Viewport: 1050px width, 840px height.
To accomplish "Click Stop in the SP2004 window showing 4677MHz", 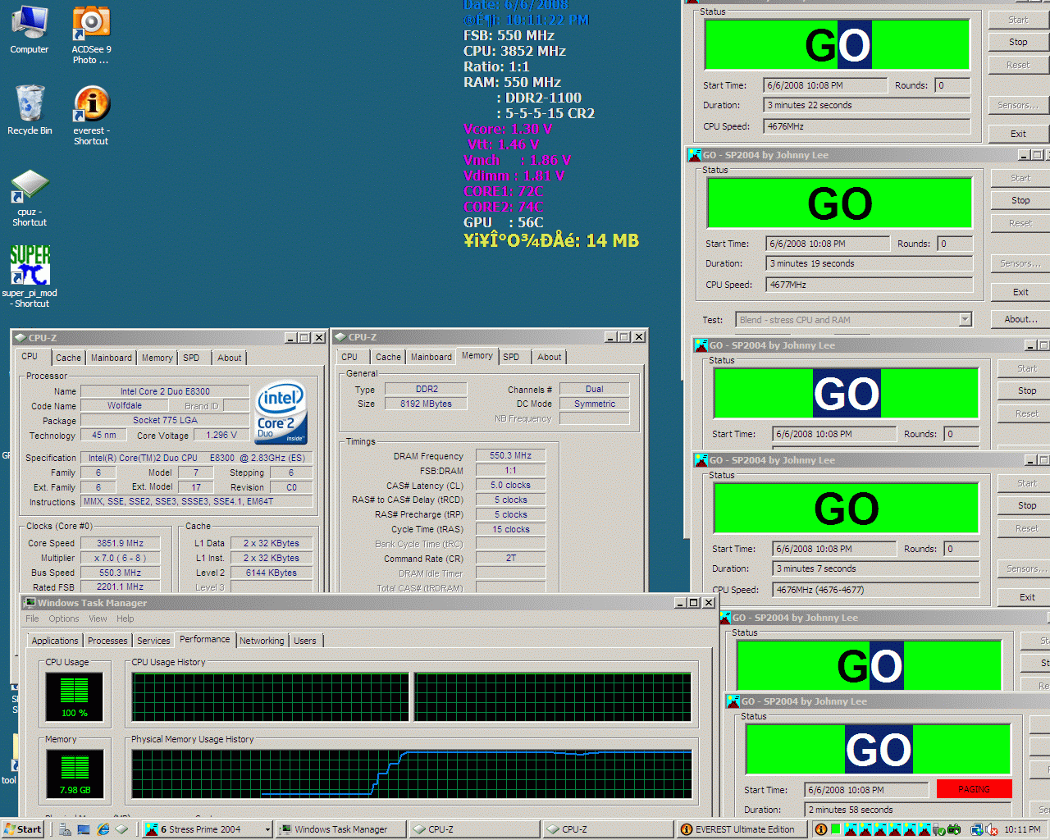I will click(1020, 200).
